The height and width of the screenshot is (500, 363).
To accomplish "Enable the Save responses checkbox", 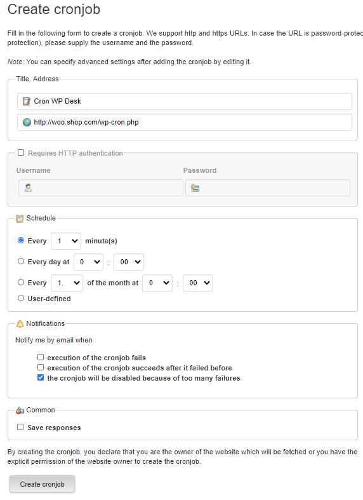I will pos(20,427).
